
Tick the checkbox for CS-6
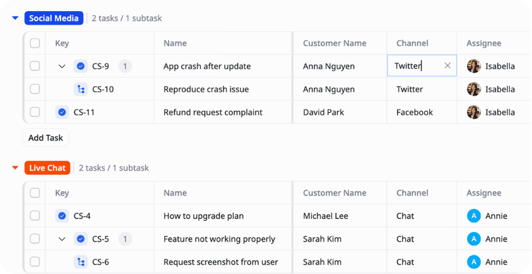point(35,262)
